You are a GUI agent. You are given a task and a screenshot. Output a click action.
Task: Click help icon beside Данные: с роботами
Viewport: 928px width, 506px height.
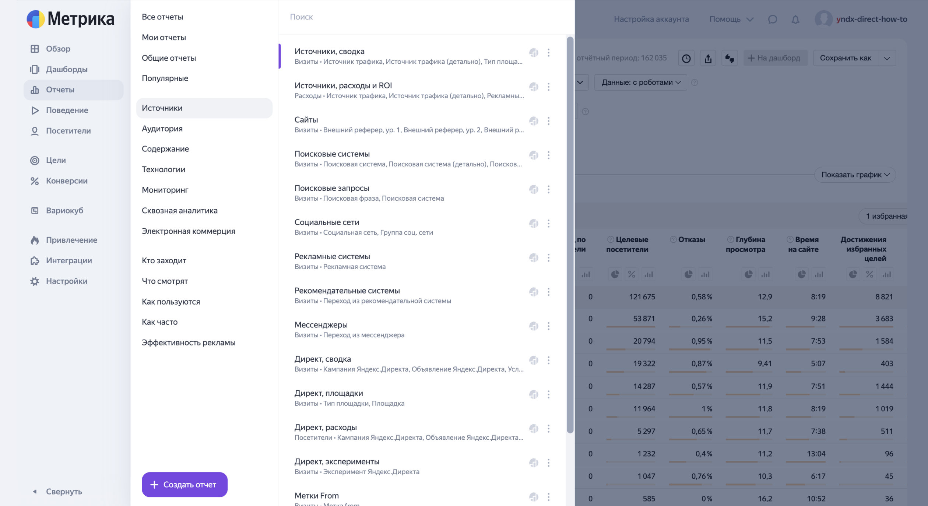coord(695,82)
